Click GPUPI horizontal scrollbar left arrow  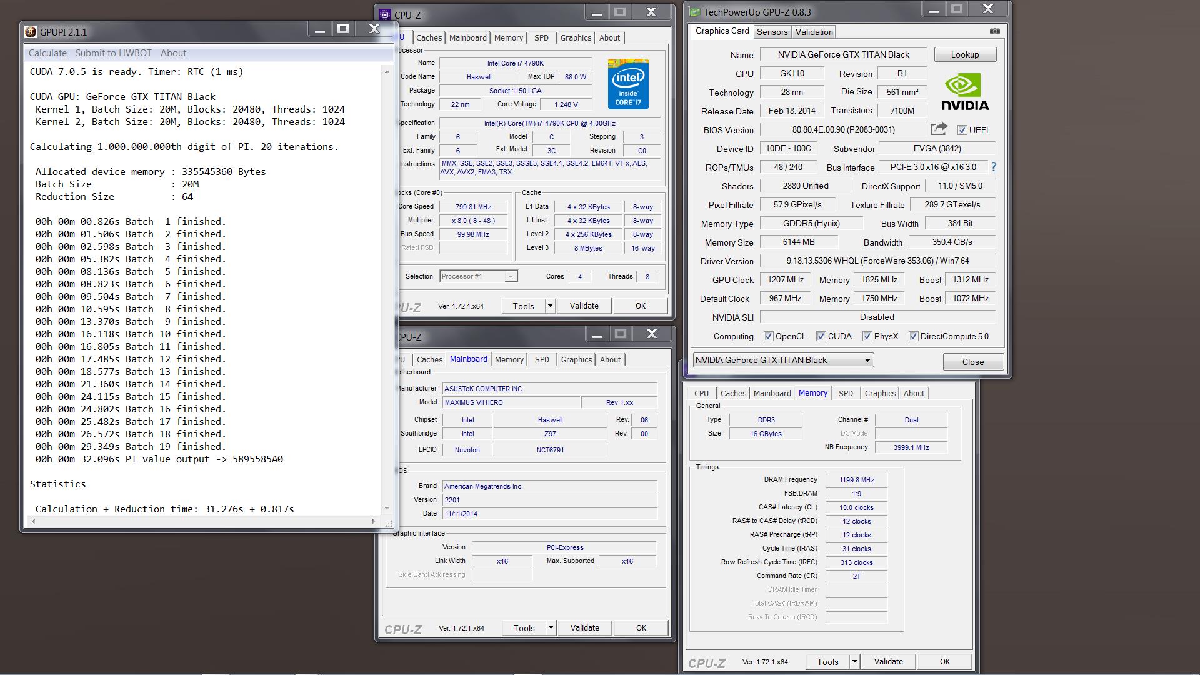(32, 521)
